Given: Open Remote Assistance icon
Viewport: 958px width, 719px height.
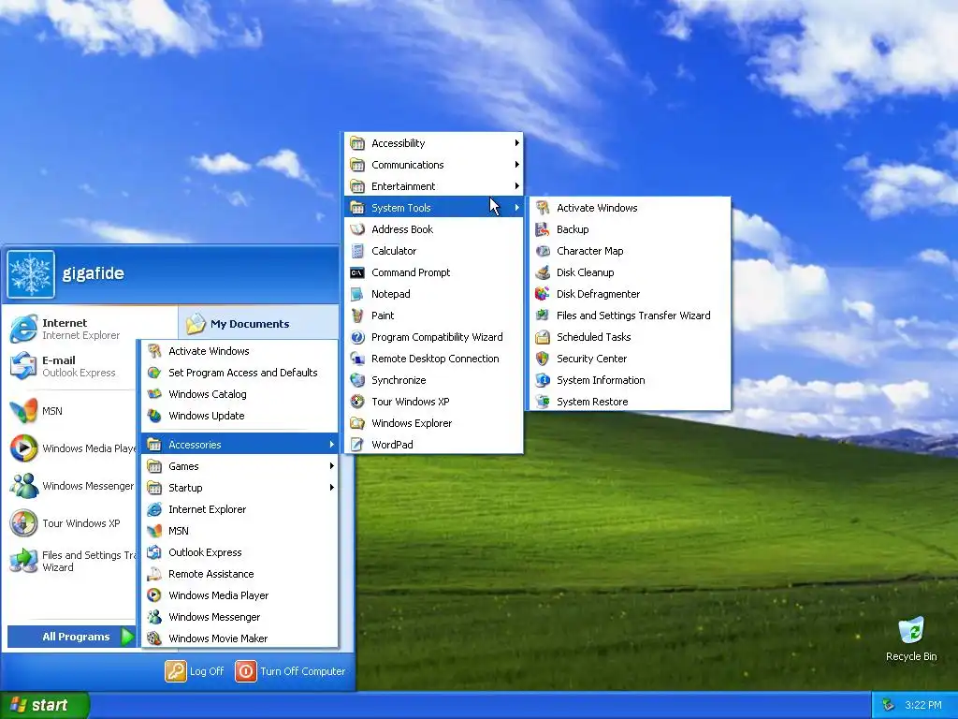Looking at the screenshot, I should [154, 574].
